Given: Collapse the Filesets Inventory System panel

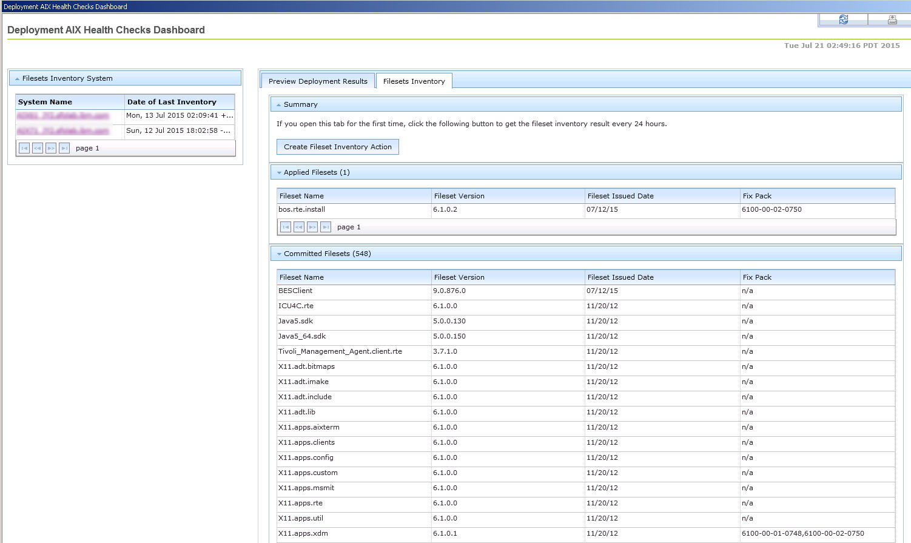Looking at the screenshot, I should click(x=17, y=79).
